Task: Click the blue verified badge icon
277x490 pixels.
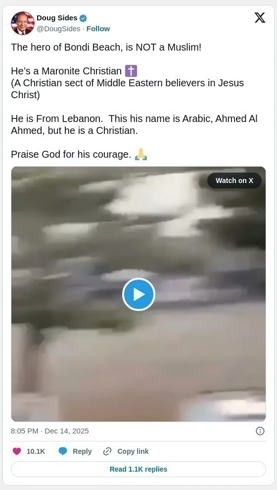Action: click(83, 18)
